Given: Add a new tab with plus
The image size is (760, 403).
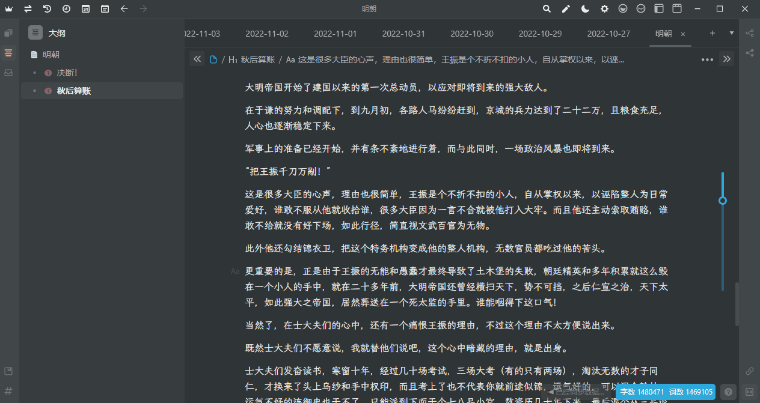Looking at the screenshot, I should point(712,33).
